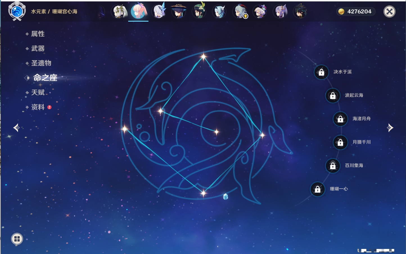Image resolution: width=406 pixels, height=254 pixels.
Task: Go to previous character with left arrow
Action: point(16,128)
